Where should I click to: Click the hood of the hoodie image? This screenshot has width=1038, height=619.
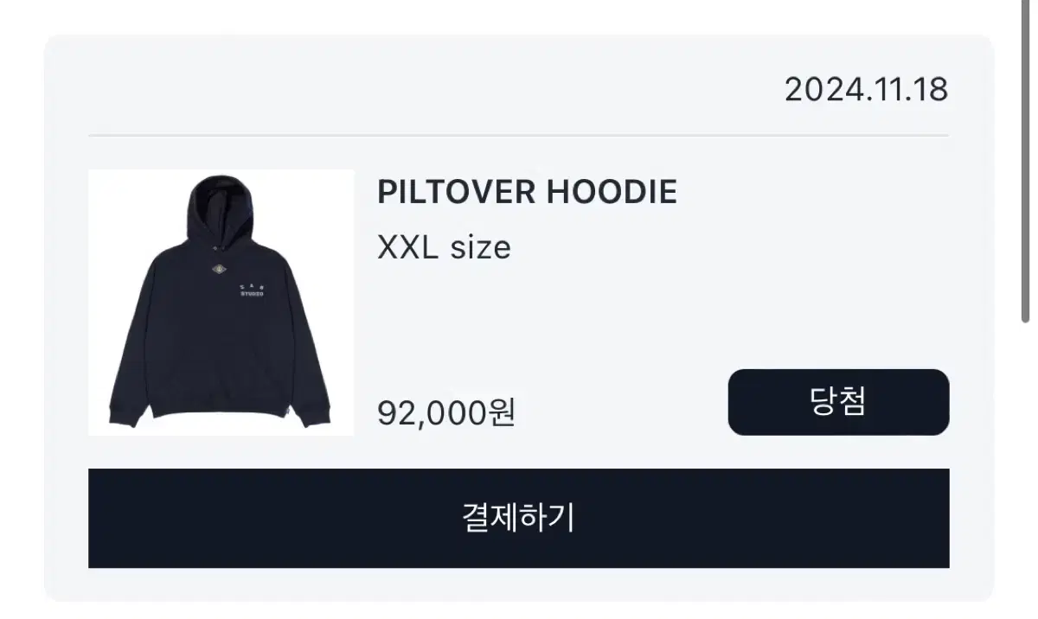click(x=219, y=207)
